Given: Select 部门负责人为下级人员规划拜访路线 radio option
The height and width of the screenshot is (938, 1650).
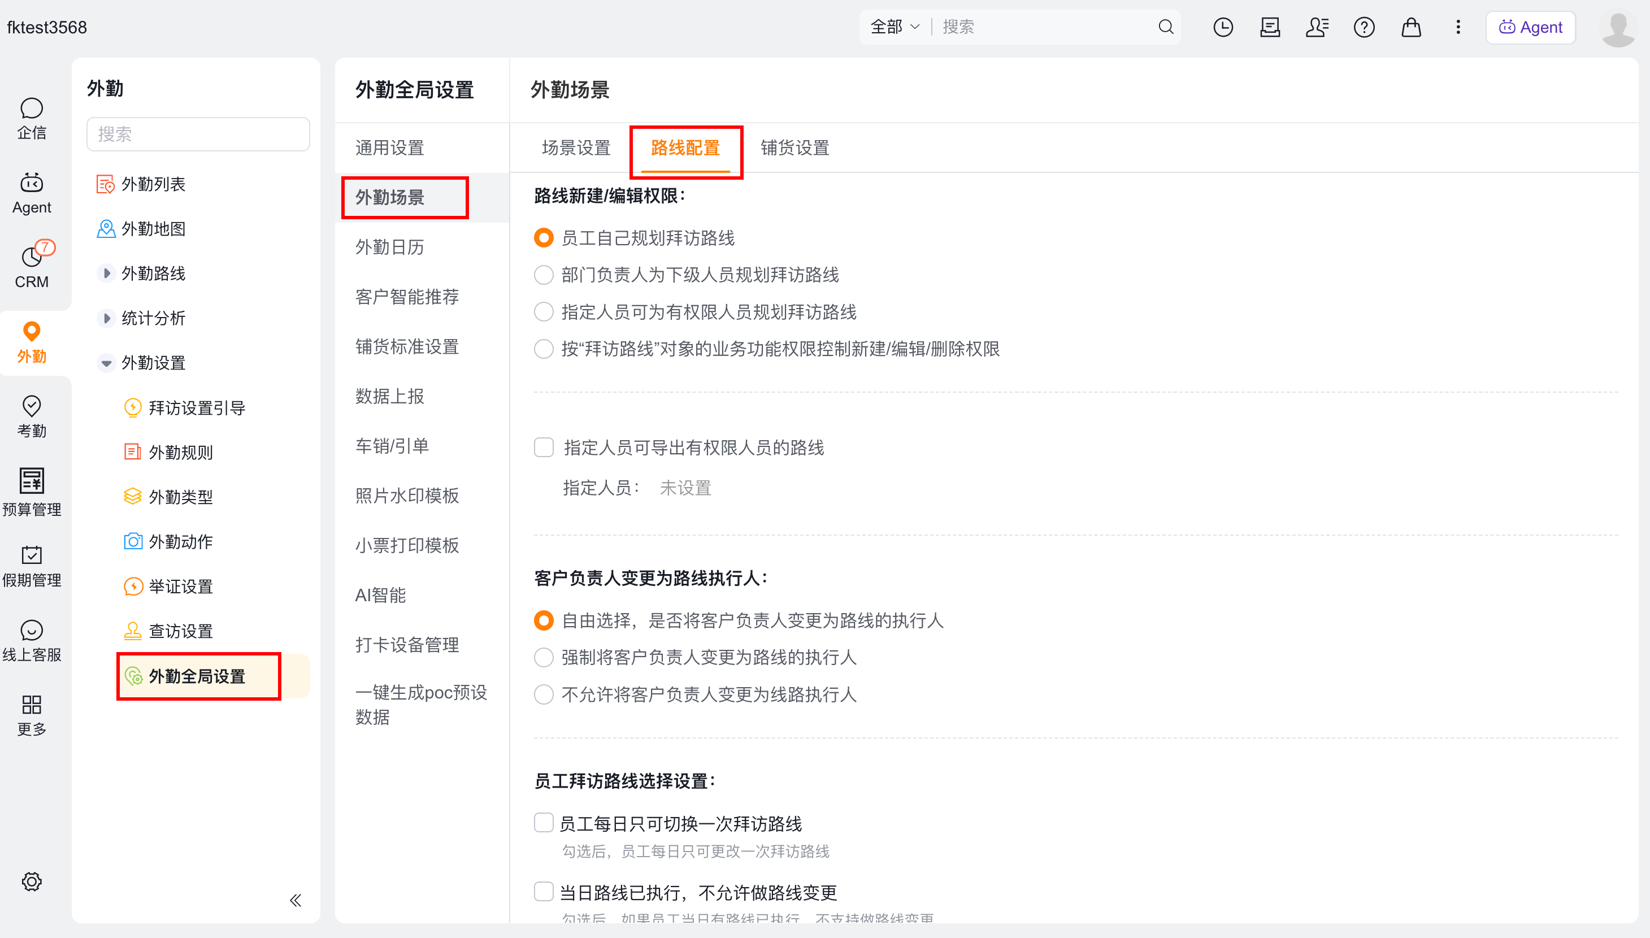Looking at the screenshot, I should tap(544, 275).
